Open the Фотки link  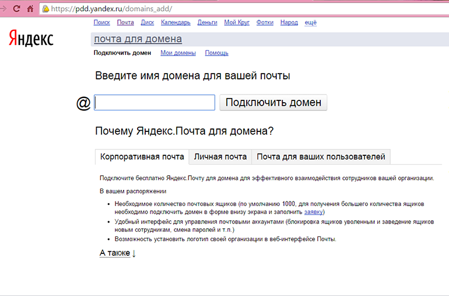(265, 22)
